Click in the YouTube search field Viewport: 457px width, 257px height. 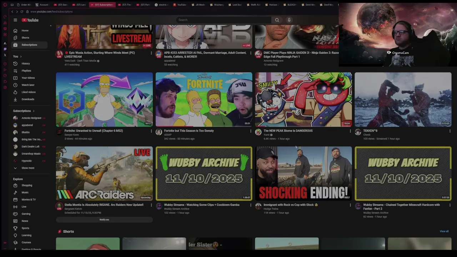click(223, 20)
